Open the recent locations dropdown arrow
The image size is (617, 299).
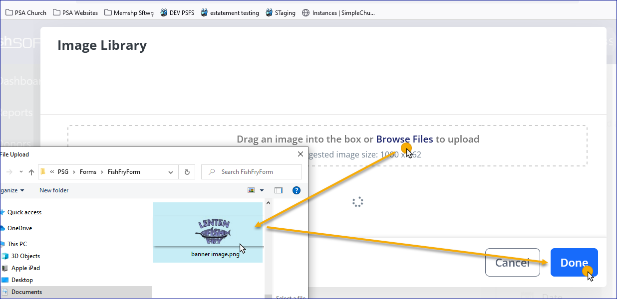(21, 172)
